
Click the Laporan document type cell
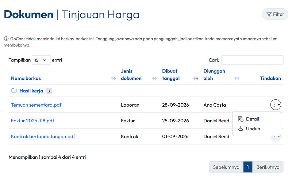click(x=130, y=105)
